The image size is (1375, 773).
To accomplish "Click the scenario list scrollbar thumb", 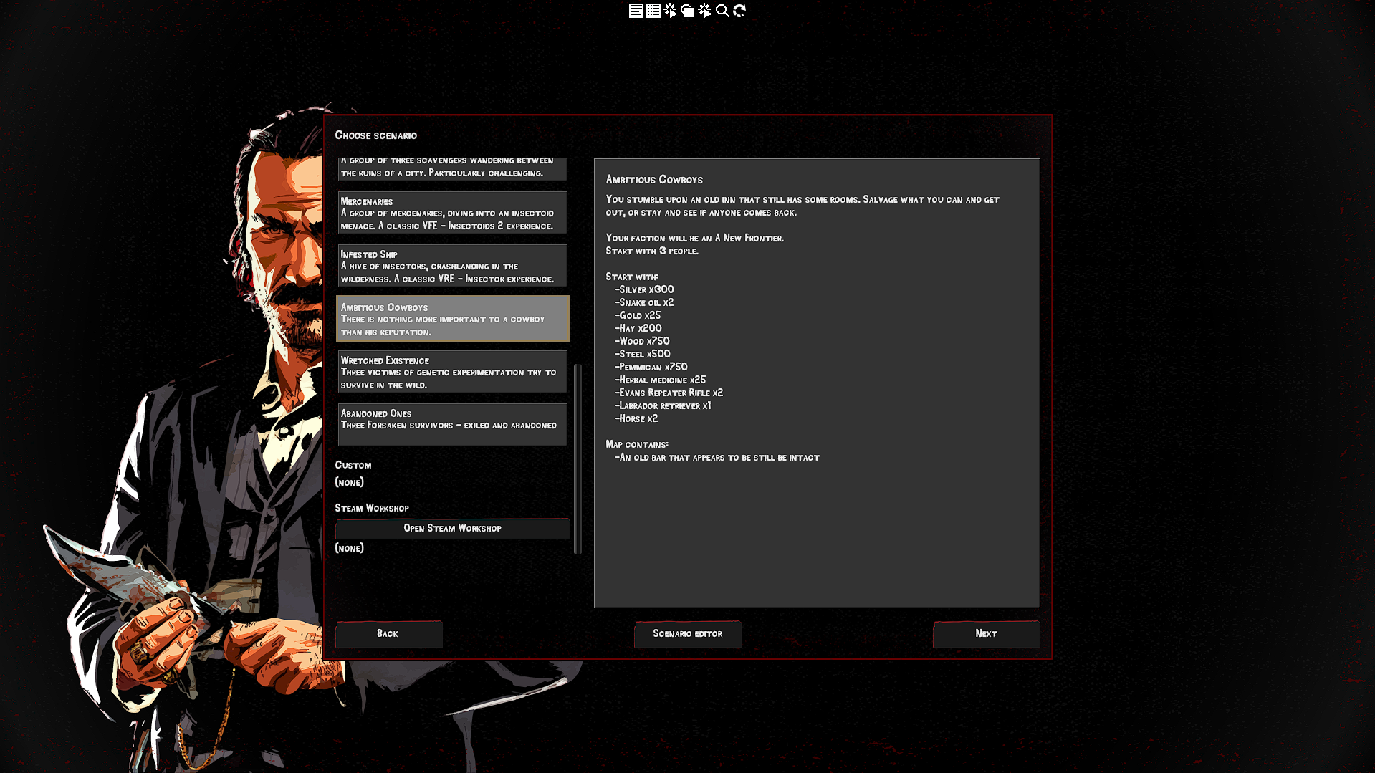I will [578, 458].
